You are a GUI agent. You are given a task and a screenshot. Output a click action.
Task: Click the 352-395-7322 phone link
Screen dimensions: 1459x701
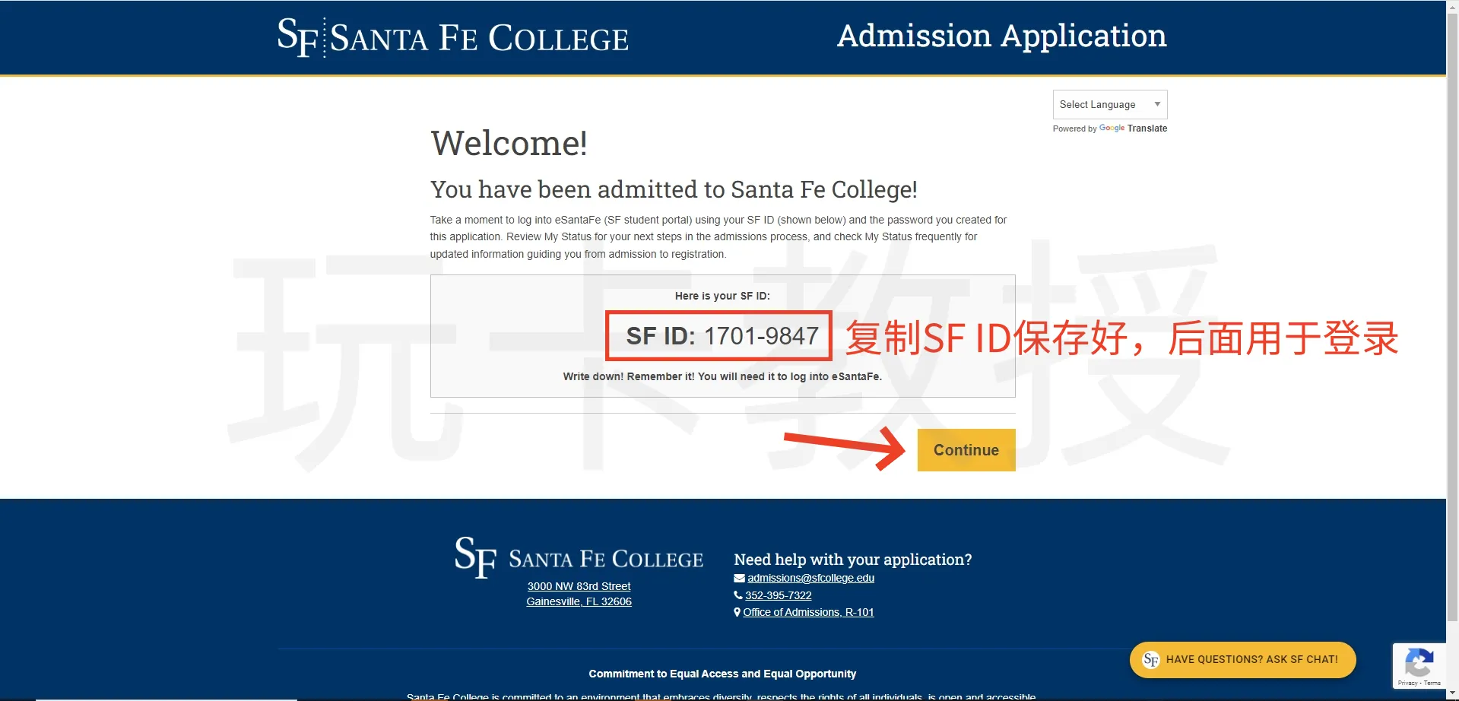click(778, 595)
